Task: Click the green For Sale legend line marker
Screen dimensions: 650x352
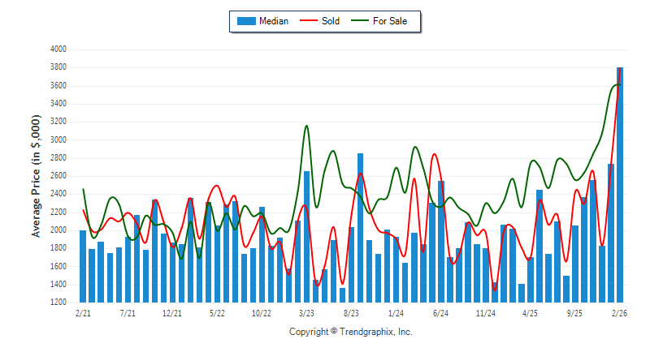Action: pos(361,21)
